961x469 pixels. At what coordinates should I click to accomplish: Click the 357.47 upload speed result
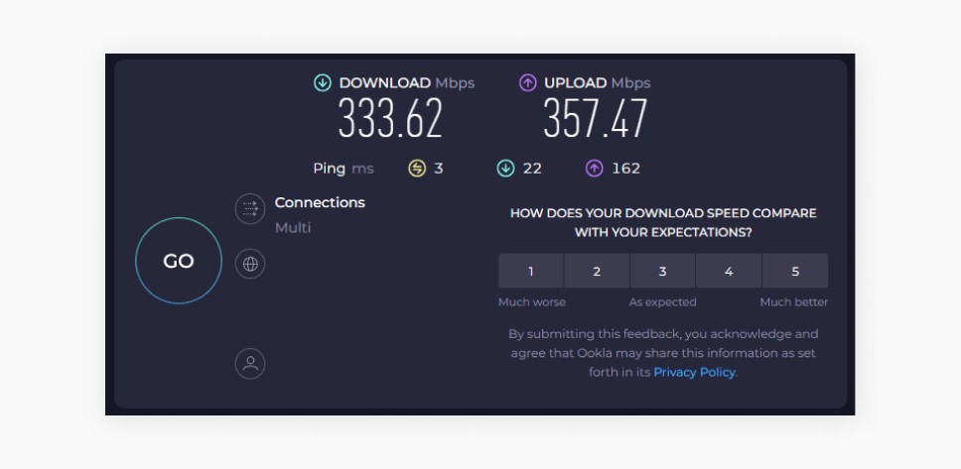tap(595, 119)
